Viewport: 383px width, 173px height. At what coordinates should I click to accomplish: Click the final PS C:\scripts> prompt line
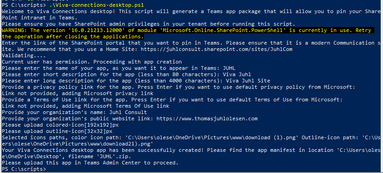pyautogui.click(x=24, y=169)
